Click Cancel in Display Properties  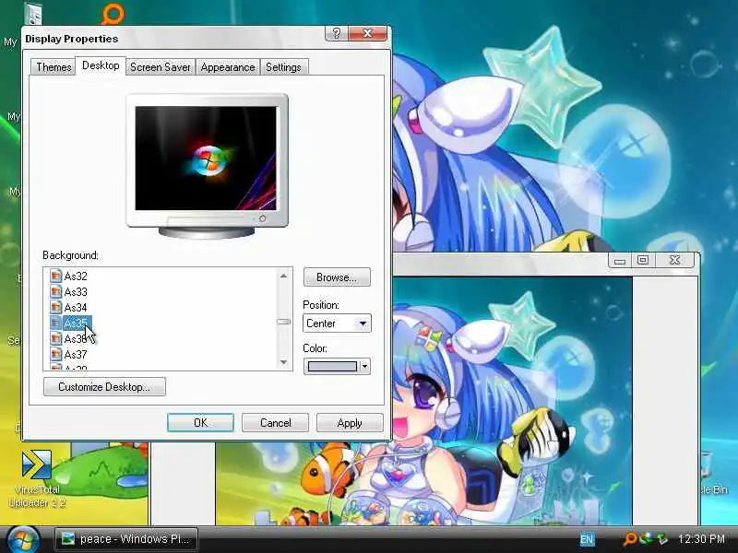(x=275, y=422)
